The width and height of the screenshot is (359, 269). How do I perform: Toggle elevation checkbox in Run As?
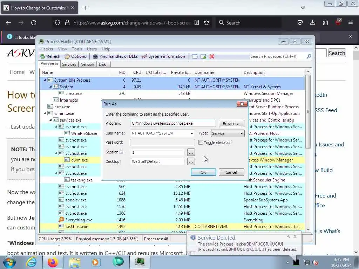[x=201, y=143]
